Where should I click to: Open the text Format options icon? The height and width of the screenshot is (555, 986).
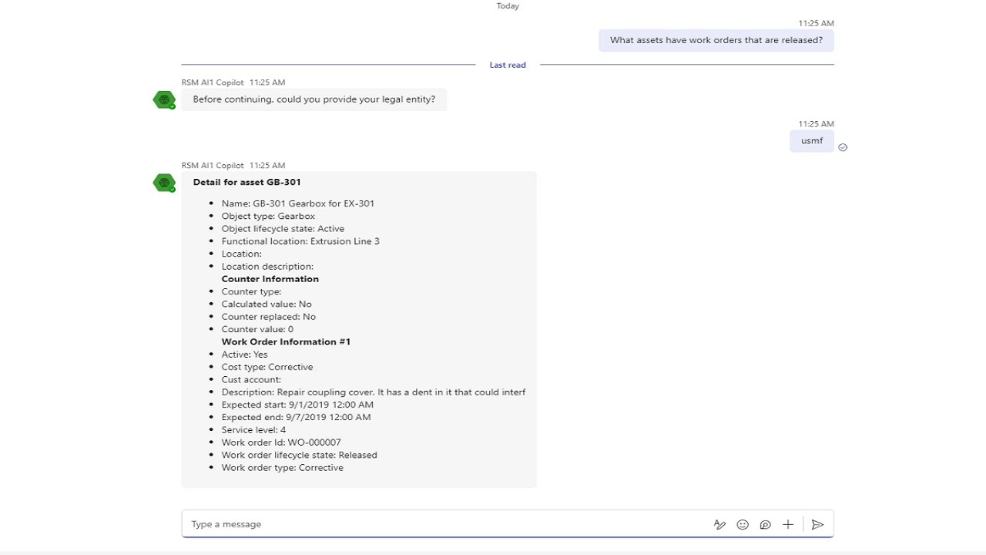click(719, 524)
